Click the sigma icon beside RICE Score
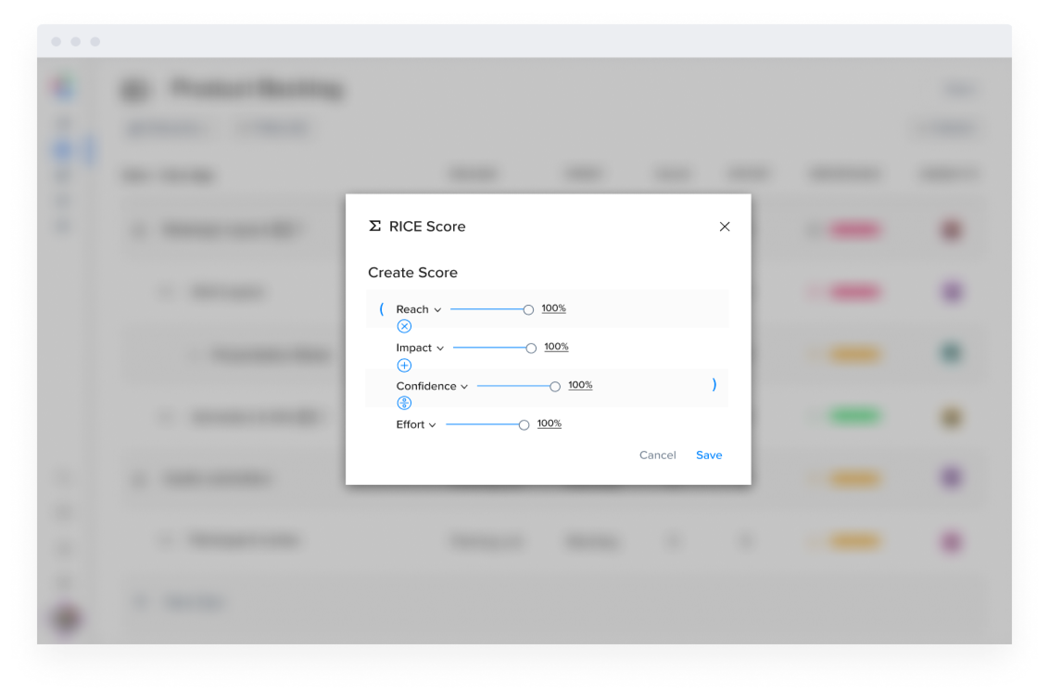 tap(374, 226)
